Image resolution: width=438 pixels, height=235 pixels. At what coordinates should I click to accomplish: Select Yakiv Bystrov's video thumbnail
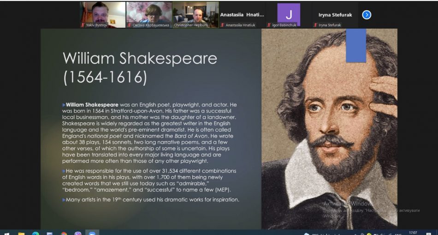(103, 14)
